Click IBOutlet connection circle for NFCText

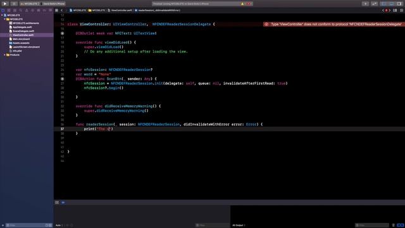62,34
